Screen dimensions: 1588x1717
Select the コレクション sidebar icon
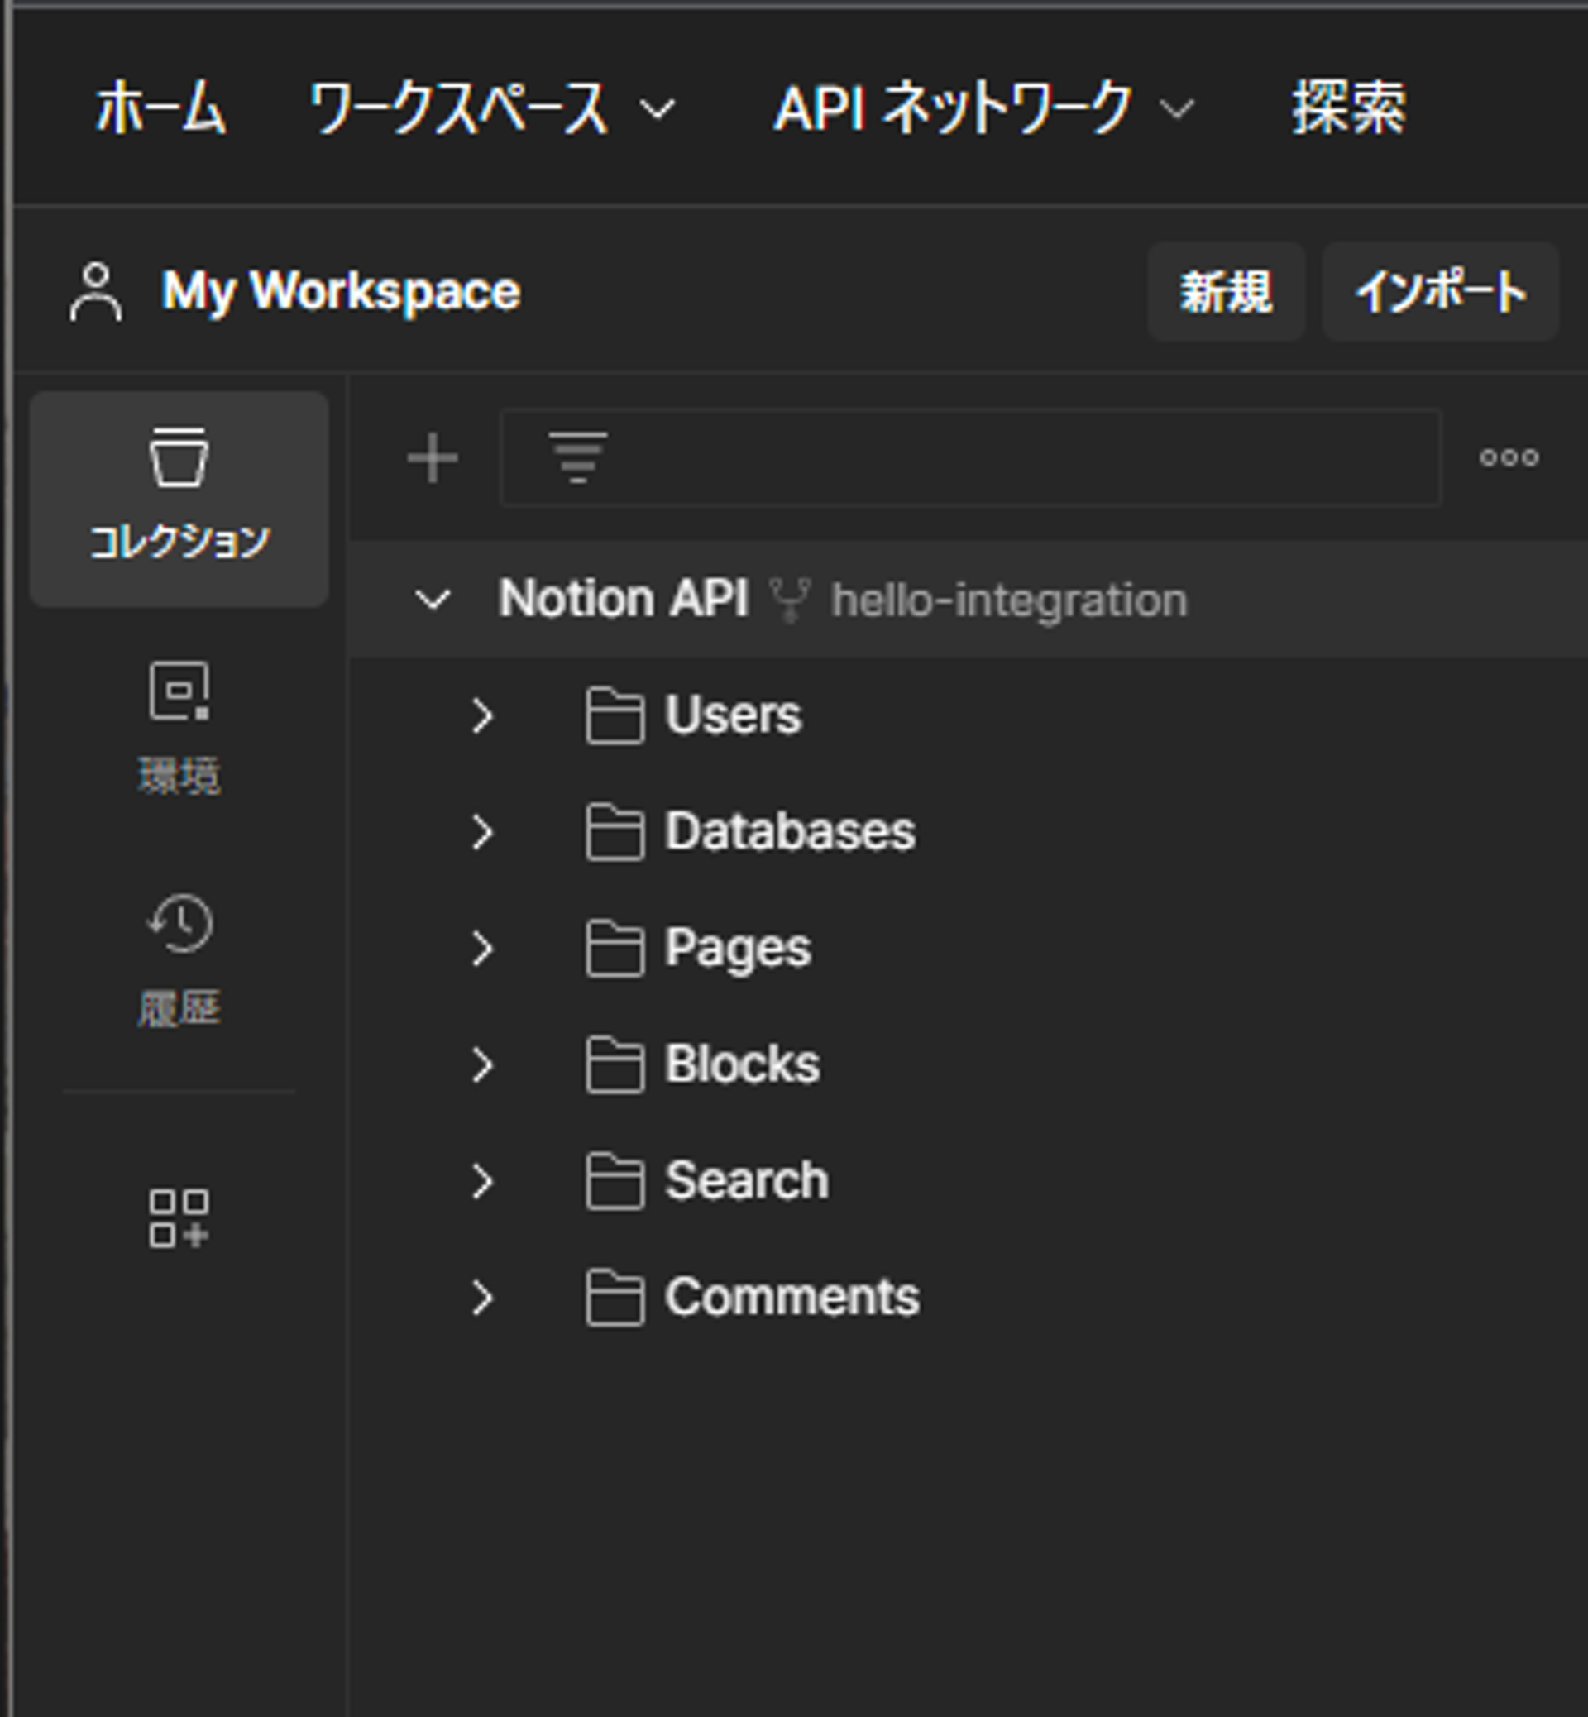tap(179, 481)
